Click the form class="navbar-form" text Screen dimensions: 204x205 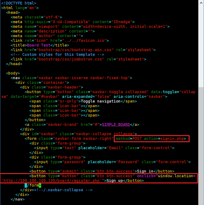(69, 138)
